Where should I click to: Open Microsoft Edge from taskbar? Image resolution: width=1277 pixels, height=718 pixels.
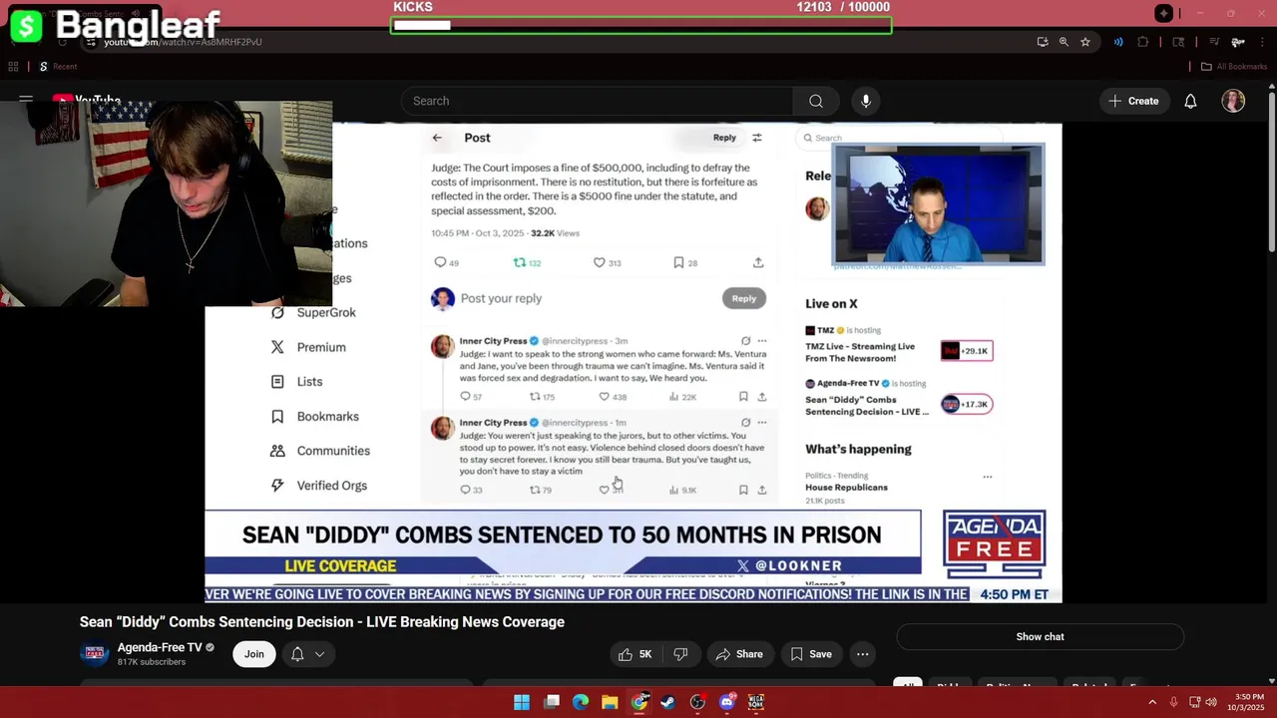pos(581,703)
